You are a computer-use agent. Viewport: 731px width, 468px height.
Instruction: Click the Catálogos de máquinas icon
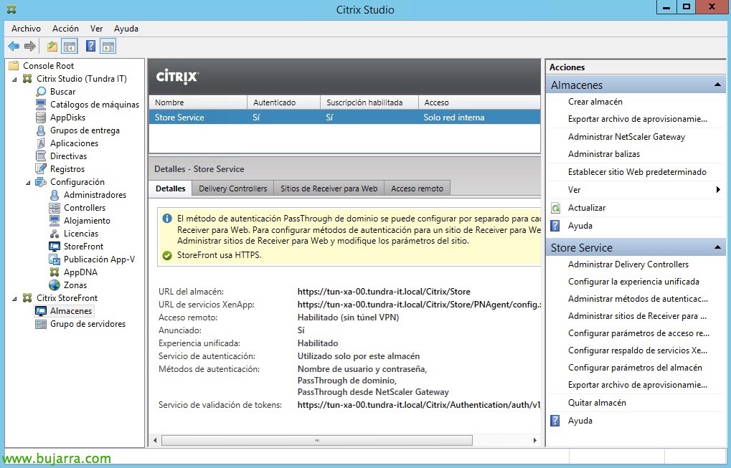[41, 105]
